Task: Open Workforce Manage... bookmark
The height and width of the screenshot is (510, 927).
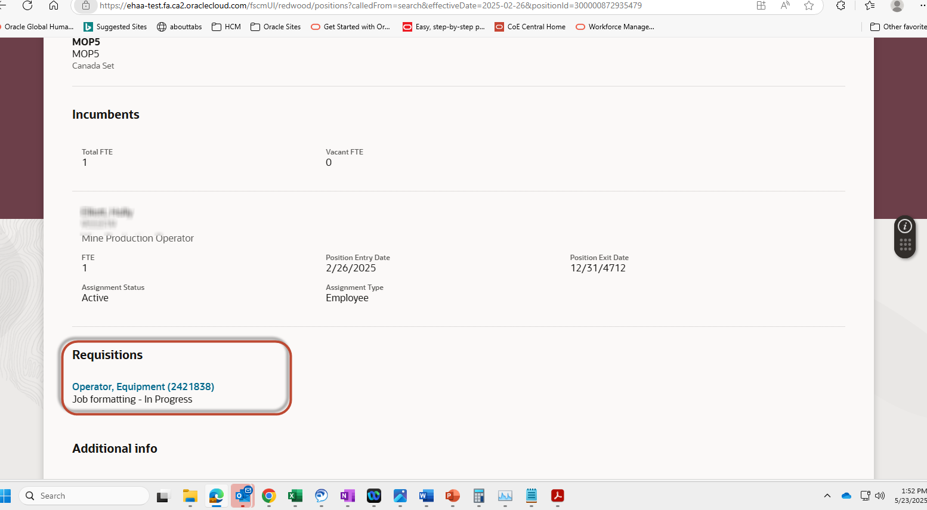Action: pyautogui.click(x=615, y=27)
